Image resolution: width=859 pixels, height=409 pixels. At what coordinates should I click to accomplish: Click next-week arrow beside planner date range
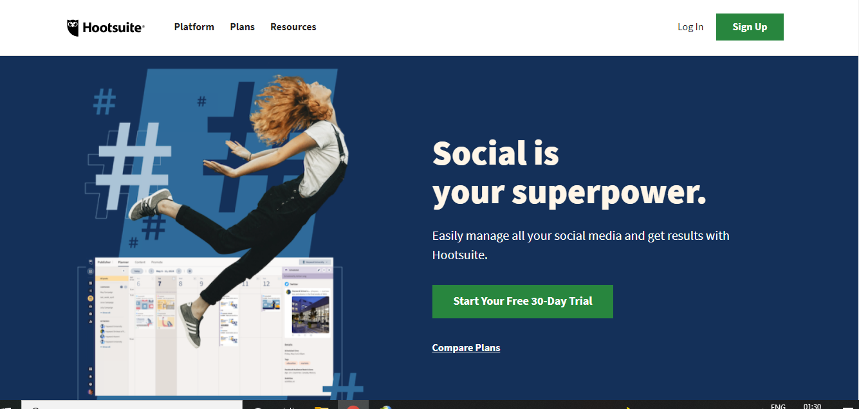[x=179, y=271]
